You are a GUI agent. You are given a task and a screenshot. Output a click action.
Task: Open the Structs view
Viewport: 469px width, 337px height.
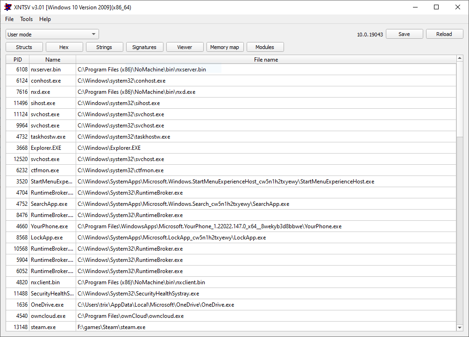pyautogui.click(x=24, y=47)
